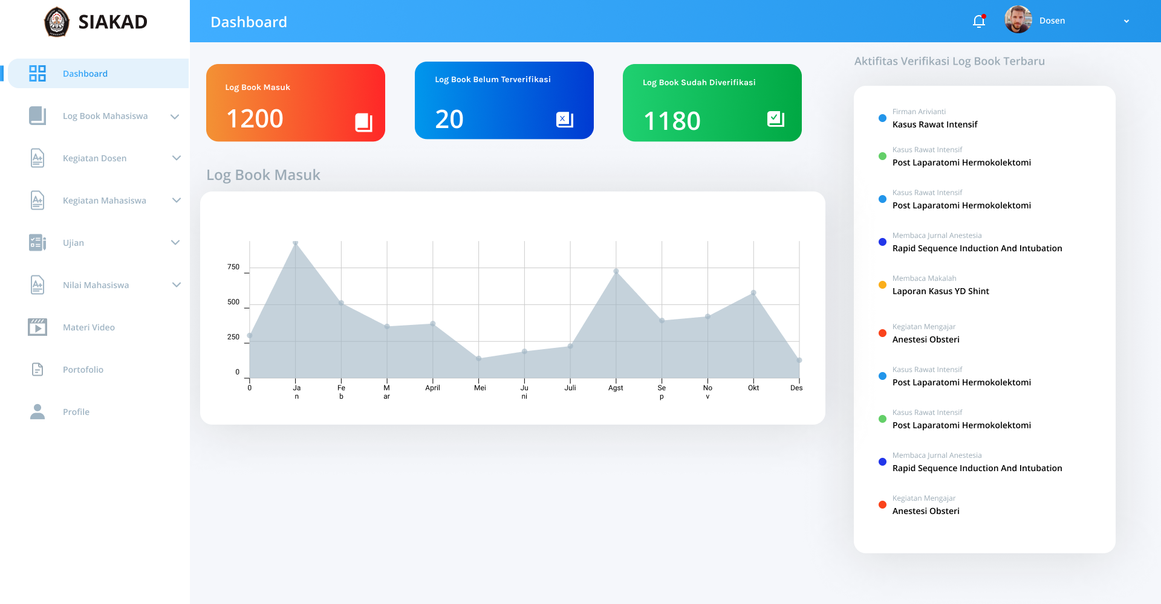Expand the Nilai Mahasiswa chevron
1161x604 pixels.
pos(176,285)
